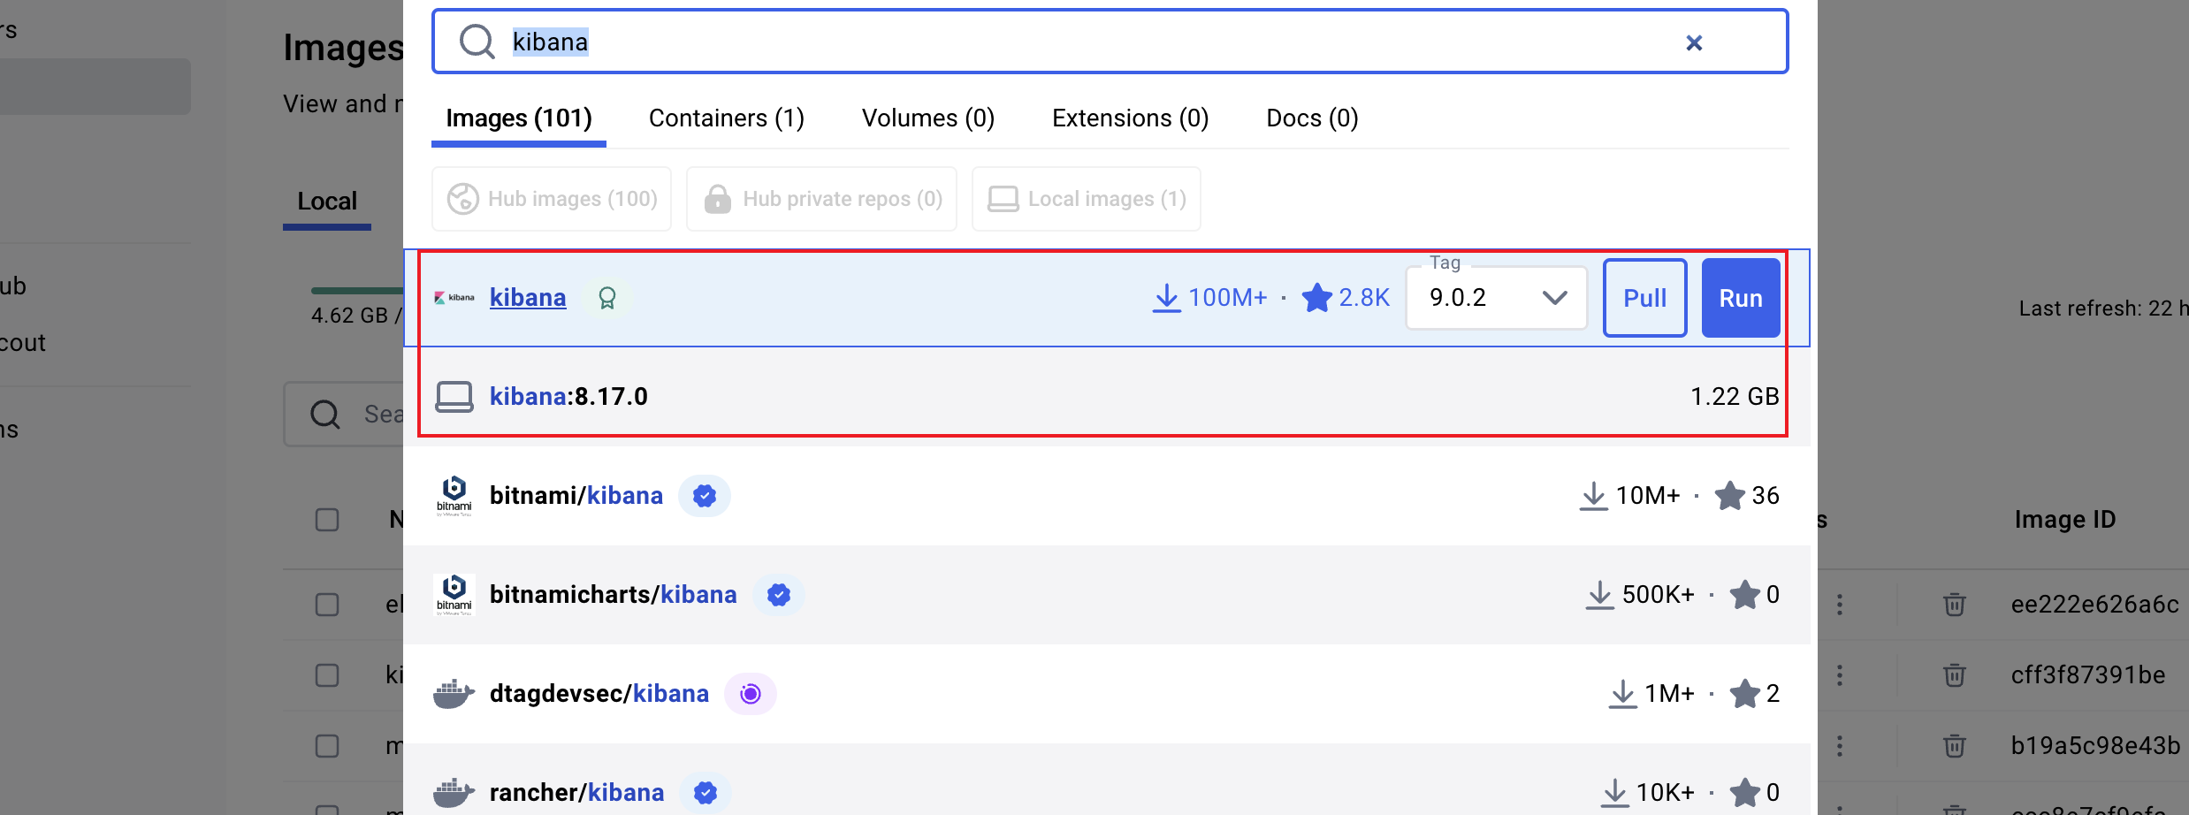Sort by the Image ID column header
The width and height of the screenshot is (2189, 815).
(x=2065, y=520)
